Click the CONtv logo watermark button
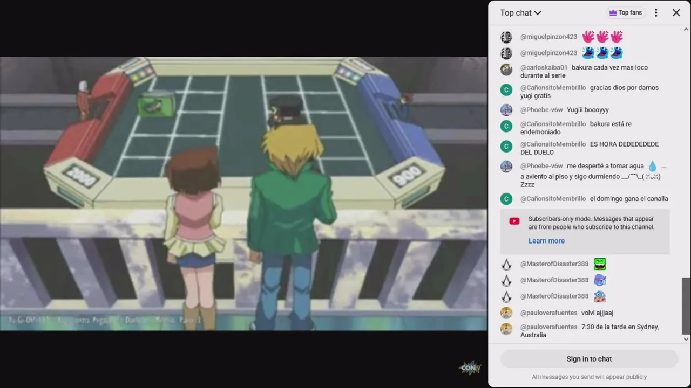Screen dimensions: 691x388 (470, 368)
